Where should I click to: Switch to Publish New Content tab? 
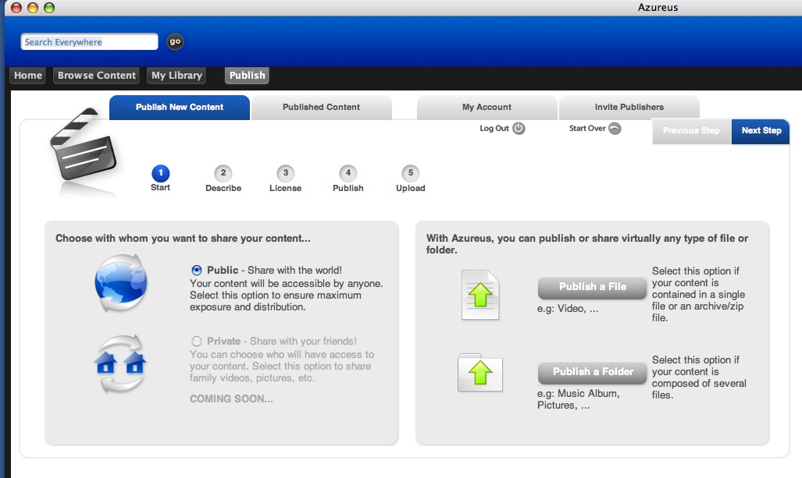click(180, 108)
